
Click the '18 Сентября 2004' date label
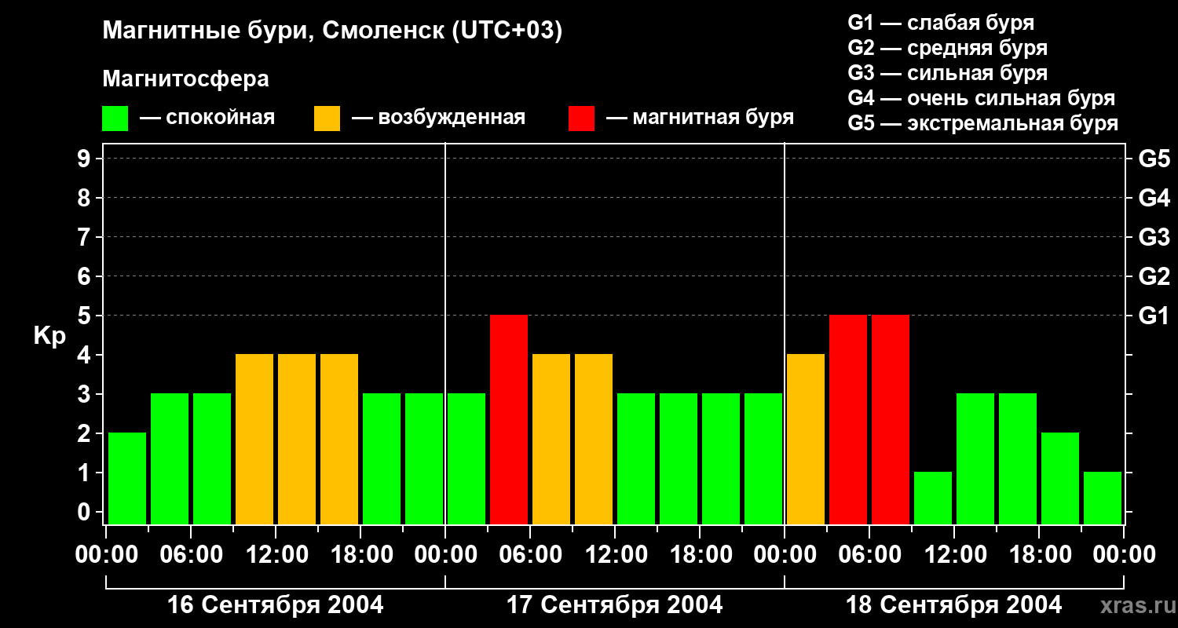[x=953, y=605]
